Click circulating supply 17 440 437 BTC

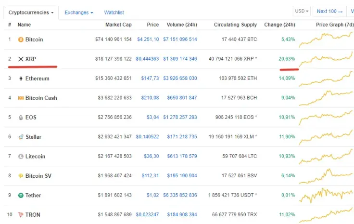click(240, 40)
